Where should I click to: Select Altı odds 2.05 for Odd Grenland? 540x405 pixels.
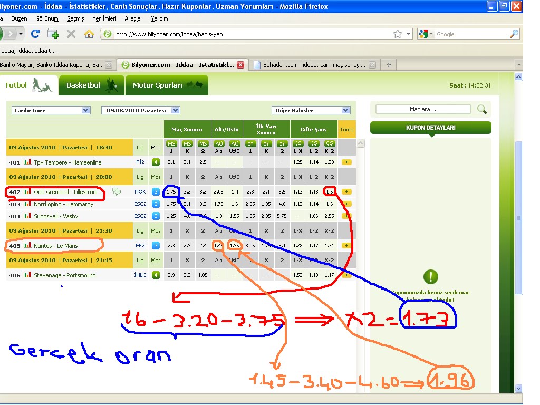click(x=218, y=192)
